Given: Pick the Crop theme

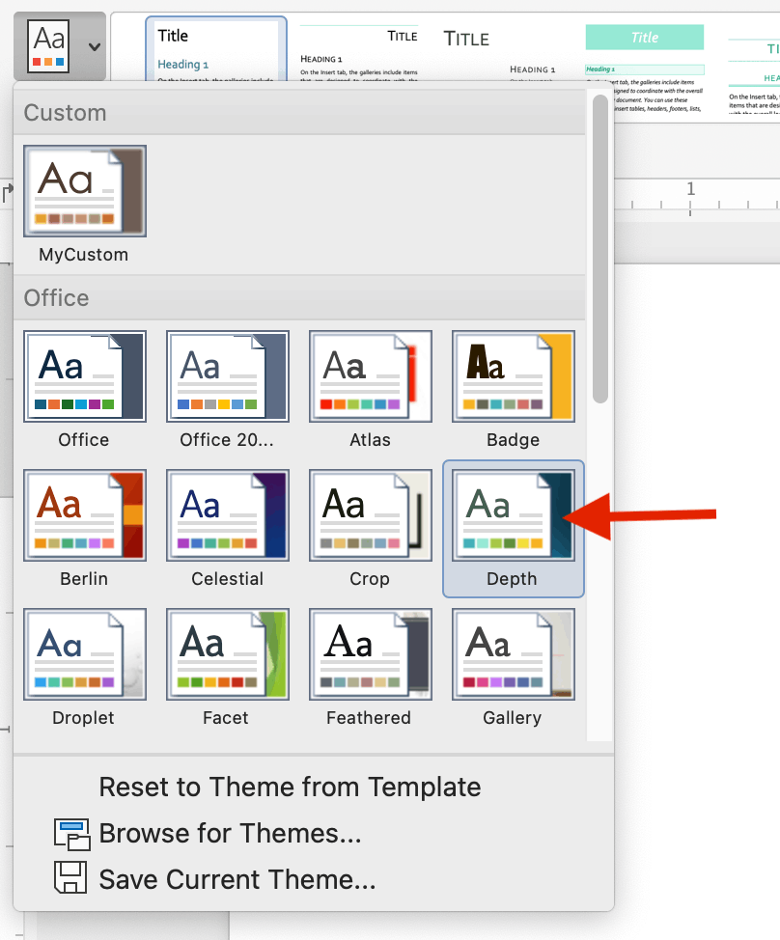Looking at the screenshot, I should (370, 515).
